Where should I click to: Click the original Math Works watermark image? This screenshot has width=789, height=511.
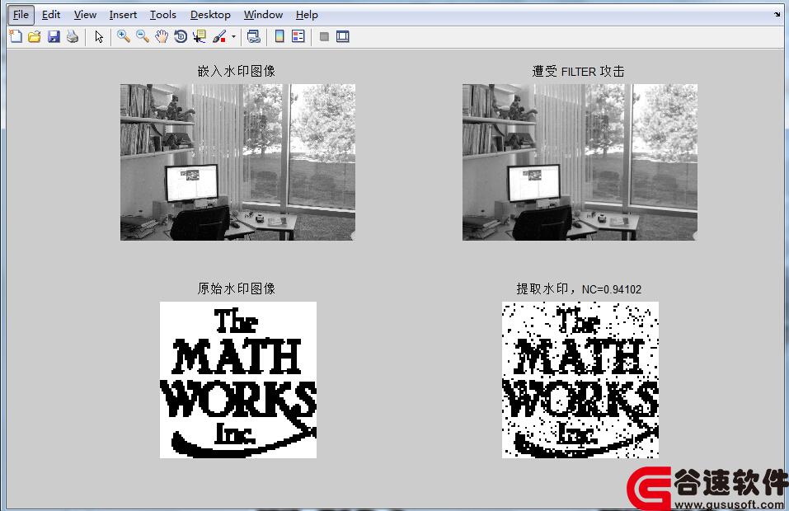point(238,380)
